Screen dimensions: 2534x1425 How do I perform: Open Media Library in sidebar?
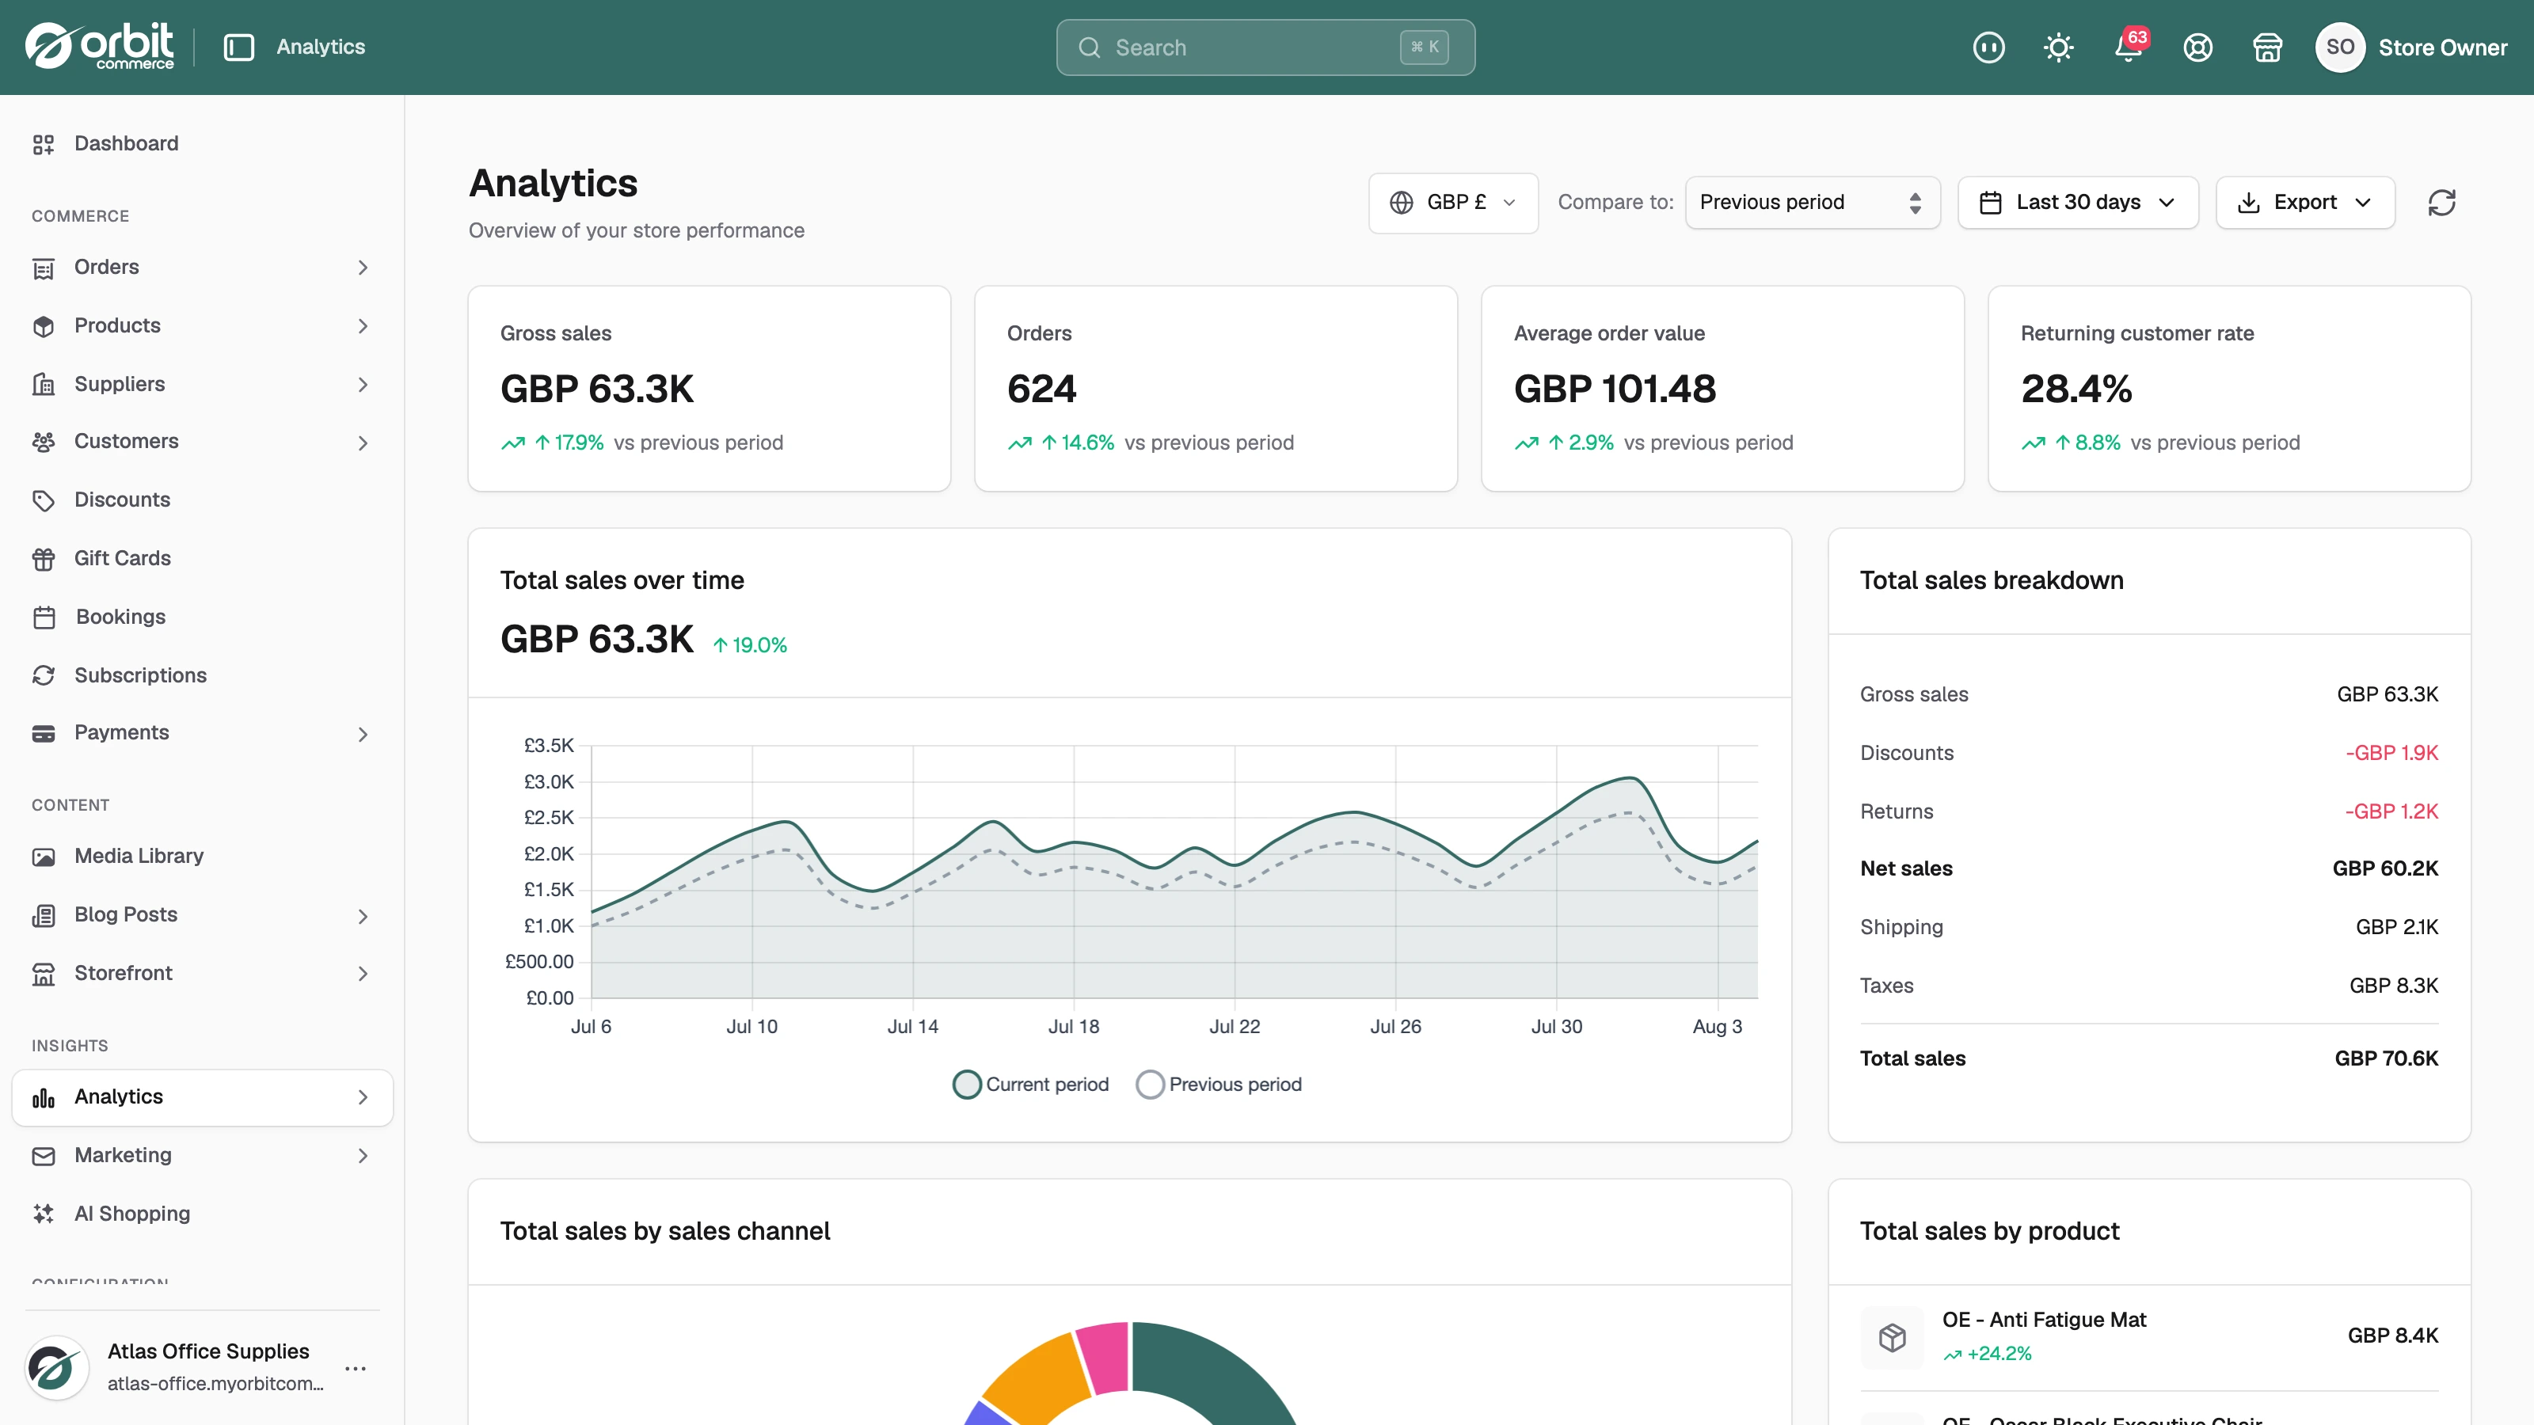pos(203,857)
